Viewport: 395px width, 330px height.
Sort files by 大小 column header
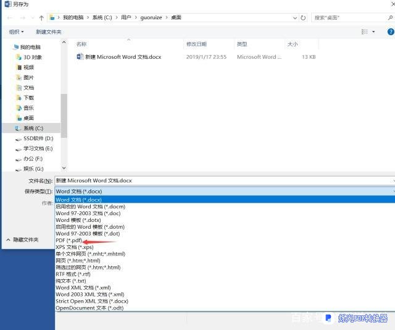293,44
